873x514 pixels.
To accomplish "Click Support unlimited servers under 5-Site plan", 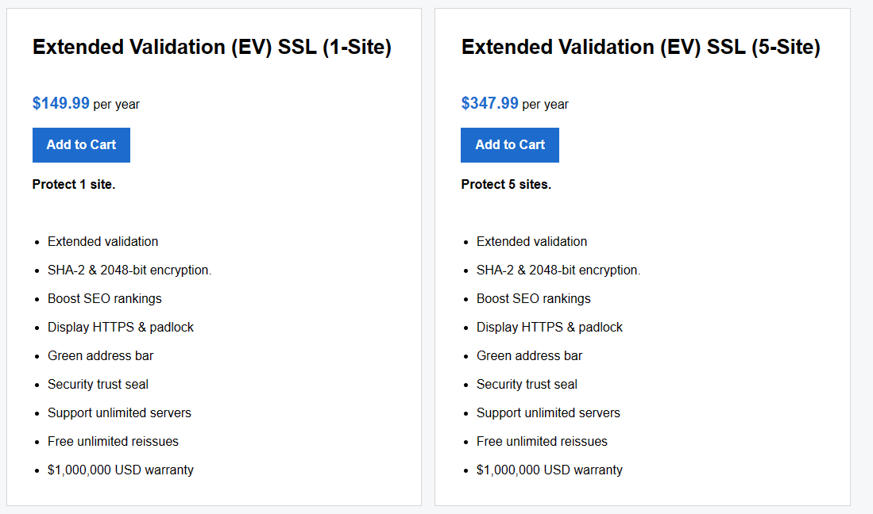I will click(x=548, y=412).
